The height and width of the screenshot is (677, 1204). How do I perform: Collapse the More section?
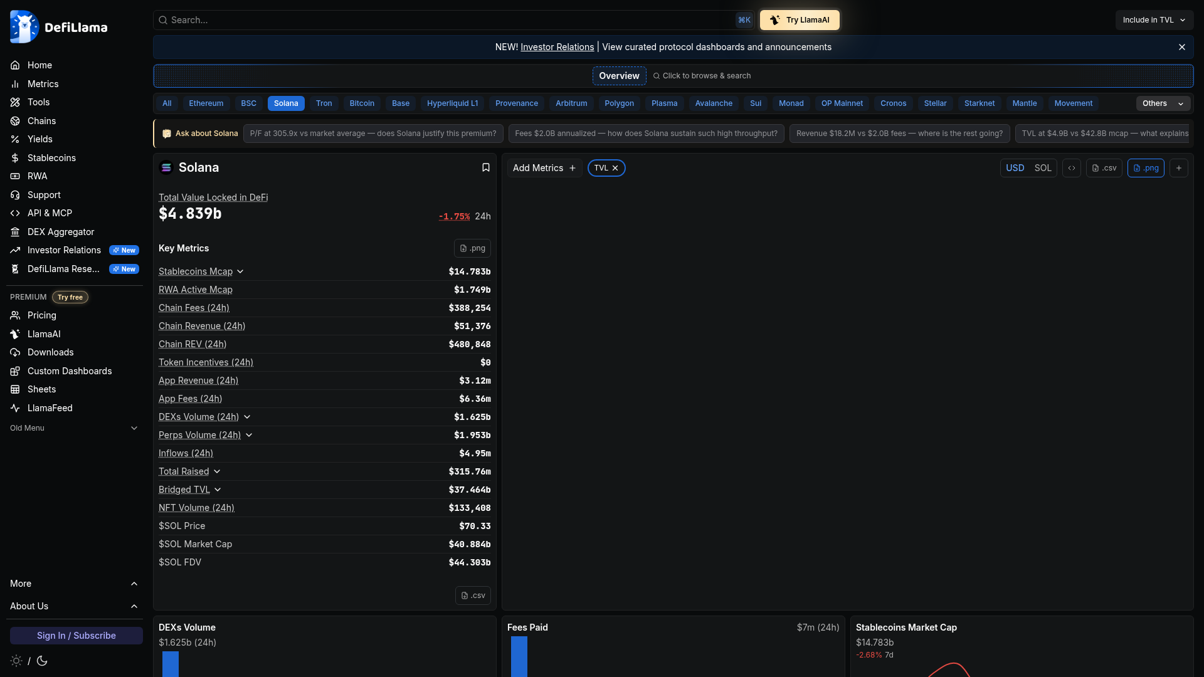coord(74,584)
